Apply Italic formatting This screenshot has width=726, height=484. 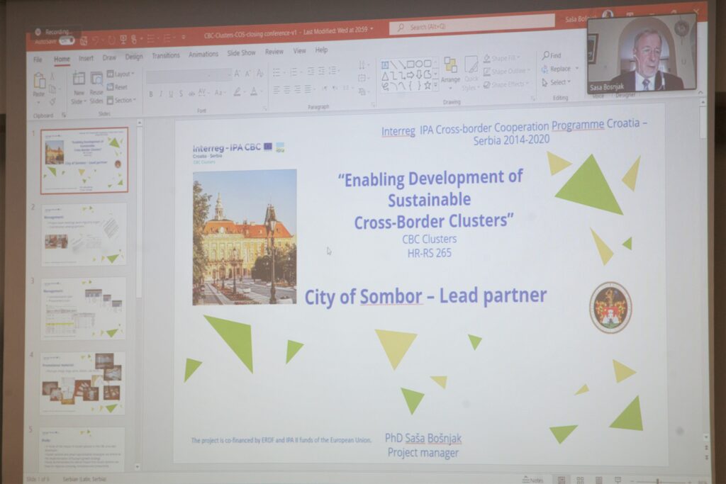click(x=161, y=94)
